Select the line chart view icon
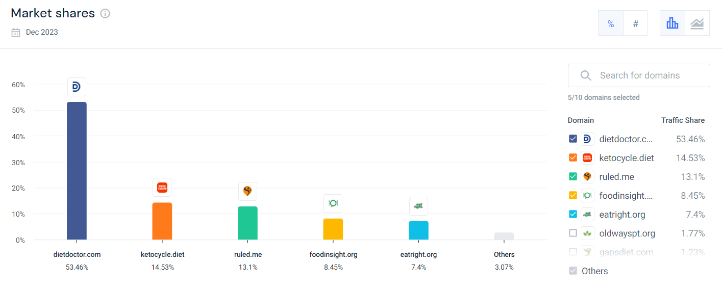The image size is (722, 290). coord(697,23)
